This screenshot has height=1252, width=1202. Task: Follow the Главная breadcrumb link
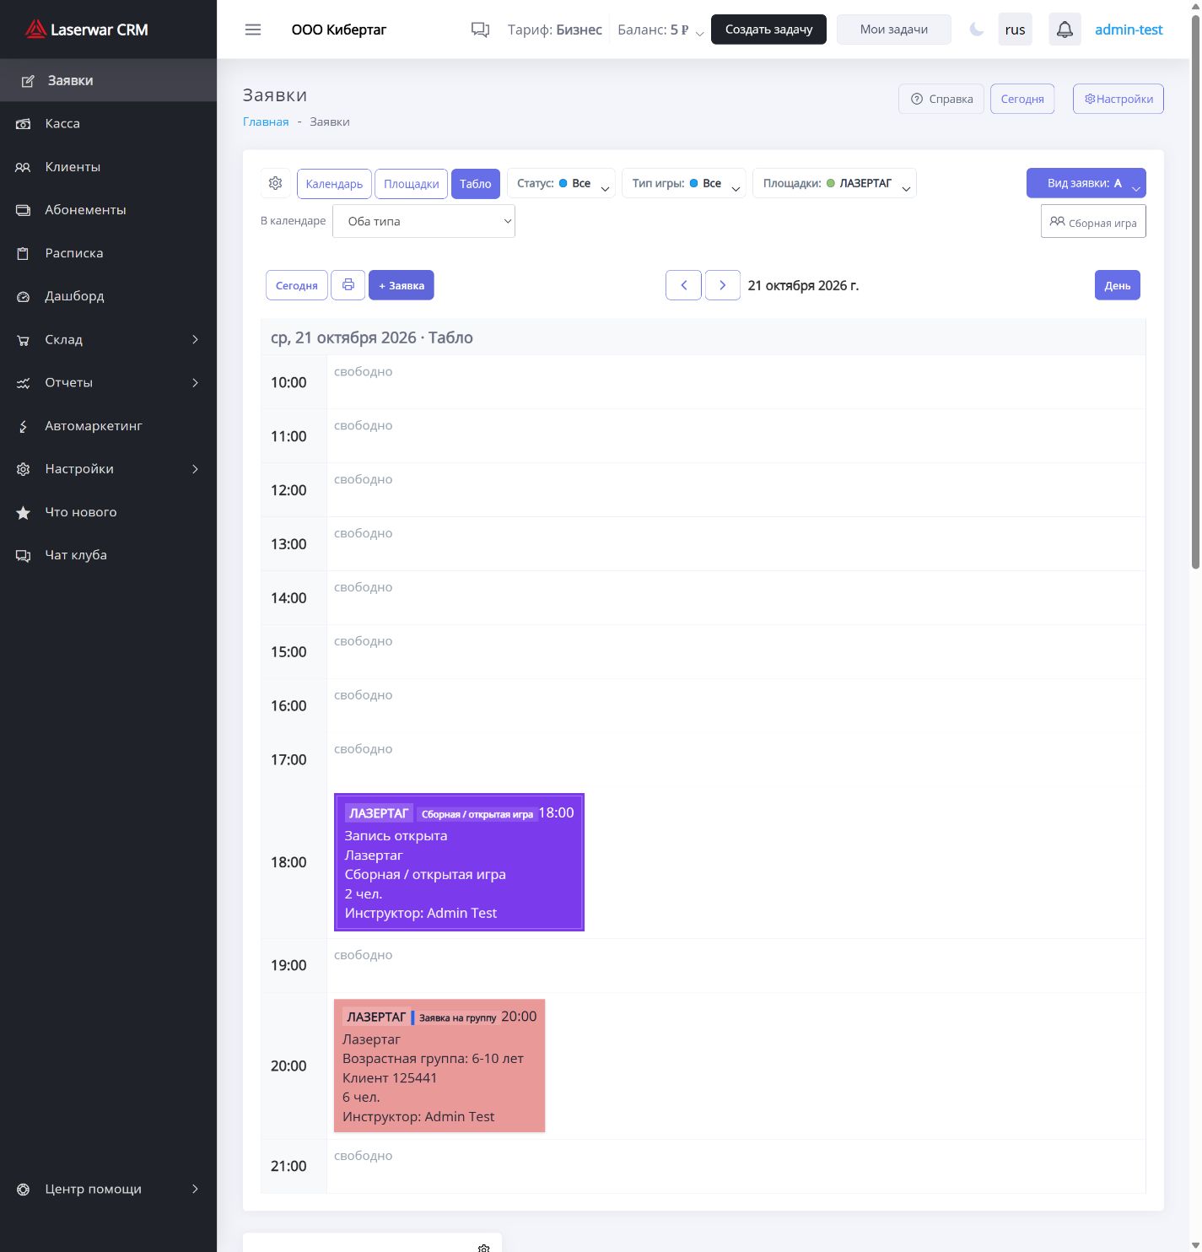pos(266,121)
